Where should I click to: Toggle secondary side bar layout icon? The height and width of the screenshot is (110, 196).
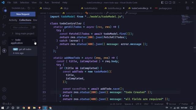click(x=170, y=2)
